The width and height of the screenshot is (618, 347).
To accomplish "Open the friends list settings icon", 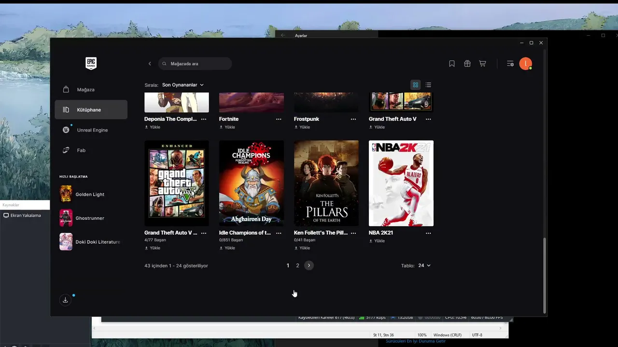I will [510, 64].
